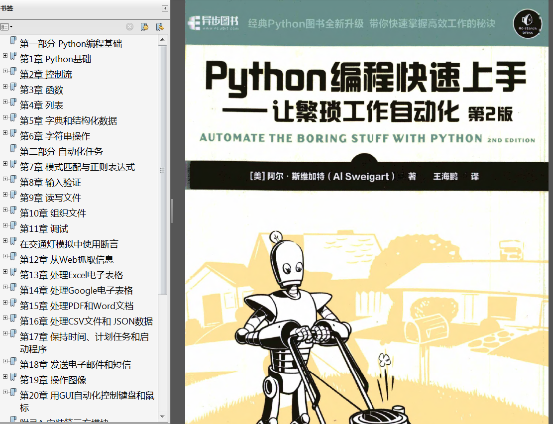Go to 第15章 处理PDF和Word文档
Viewport: 553px width, 424px height.
pyautogui.click(x=77, y=306)
